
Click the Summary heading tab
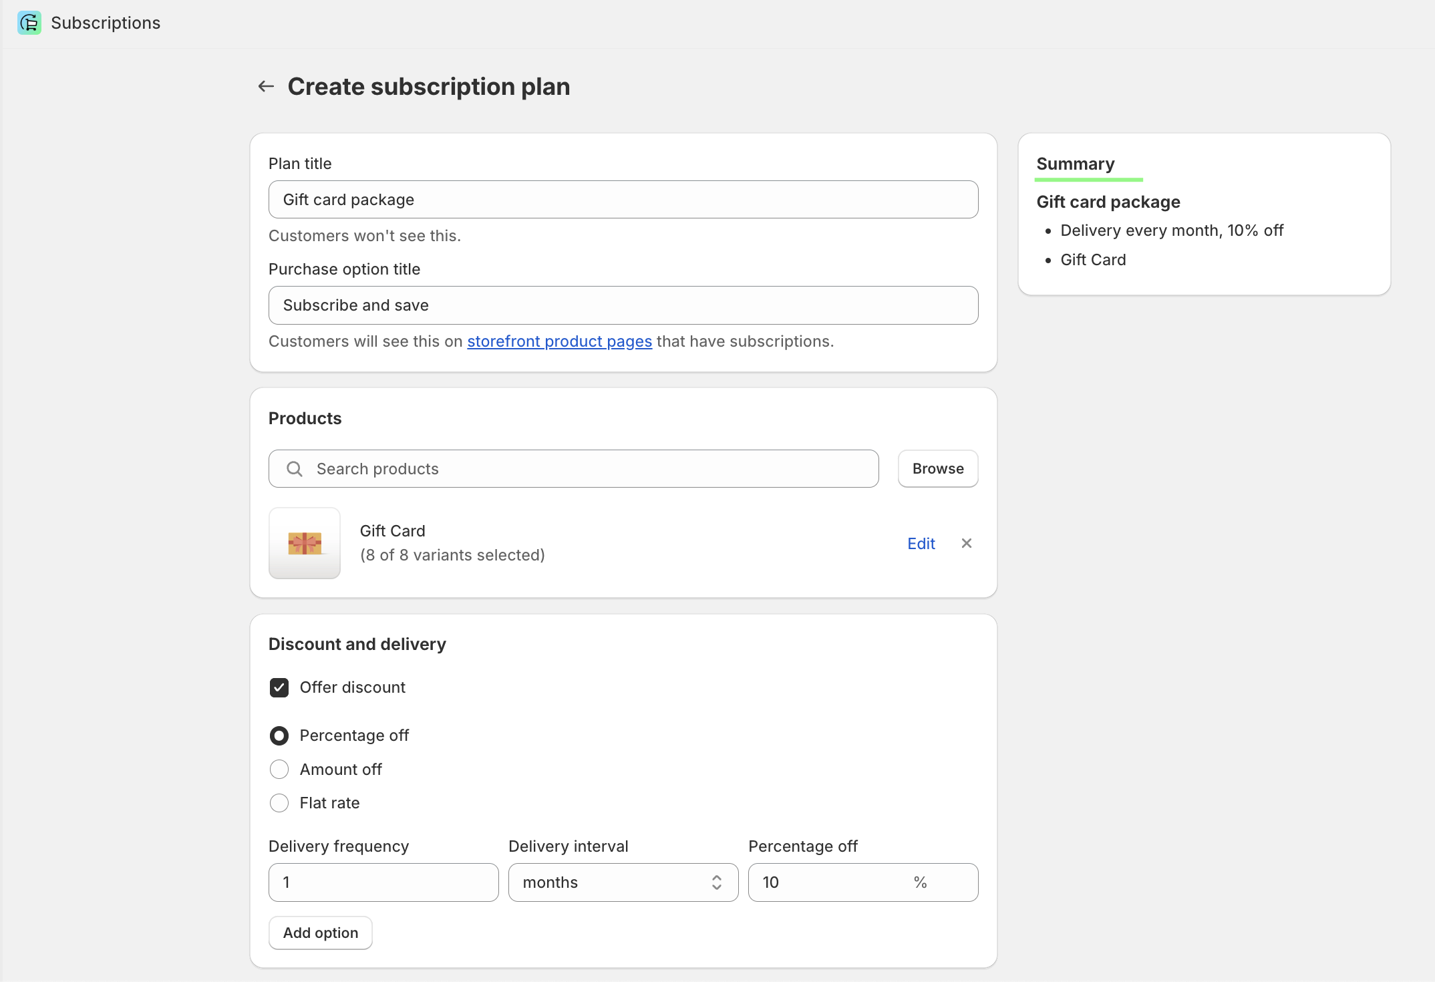point(1076,164)
